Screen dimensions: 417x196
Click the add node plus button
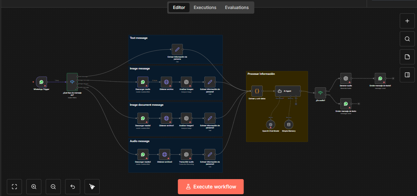click(407, 21)
